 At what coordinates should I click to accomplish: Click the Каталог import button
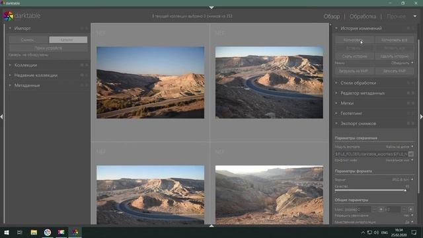coord(68,40)
